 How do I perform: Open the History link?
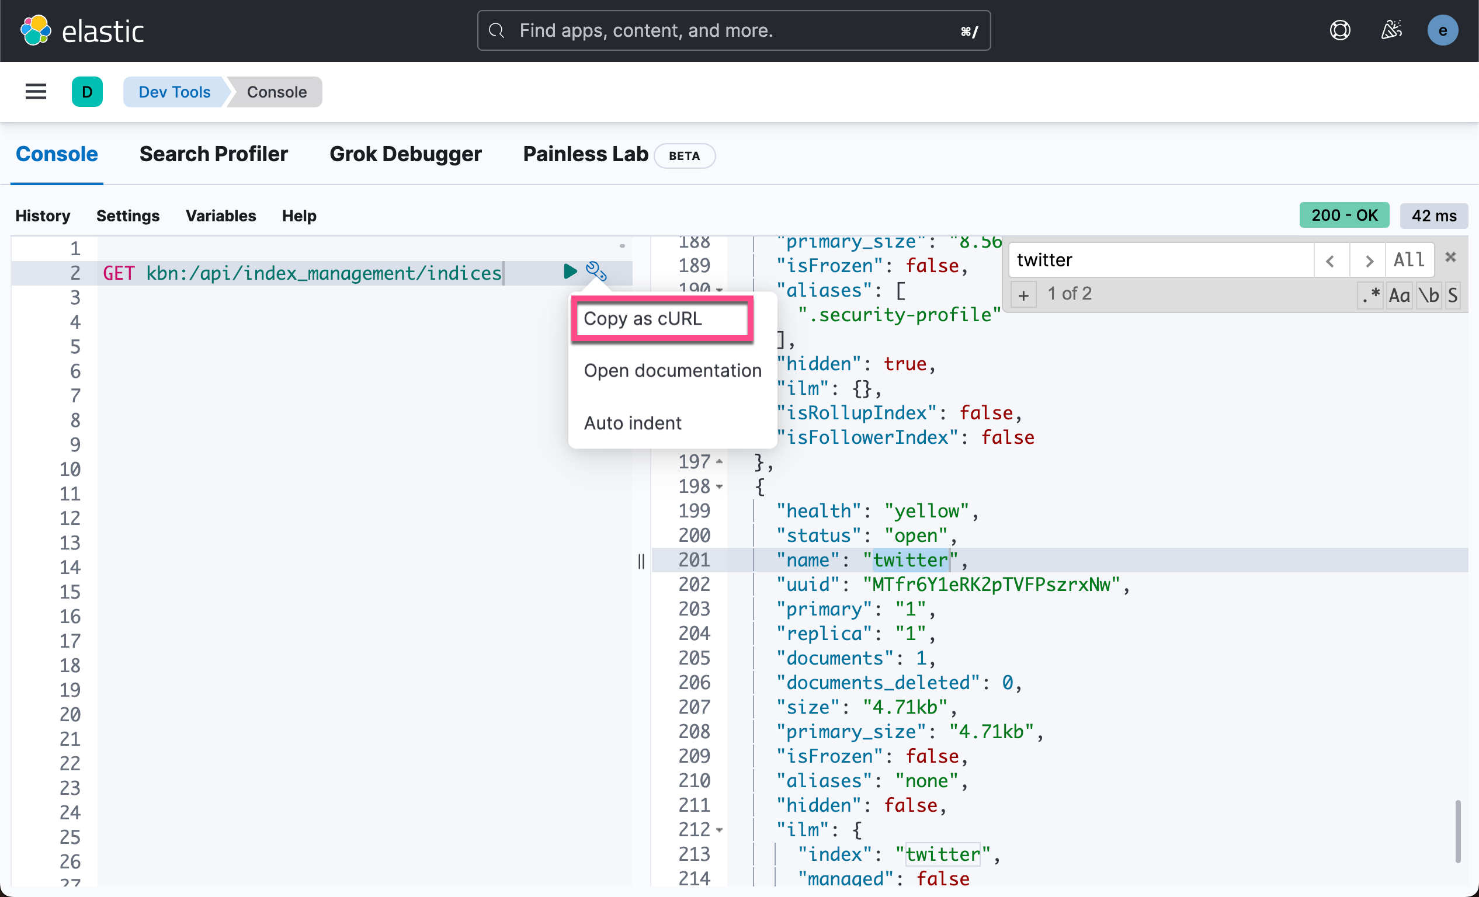(43, 215)
